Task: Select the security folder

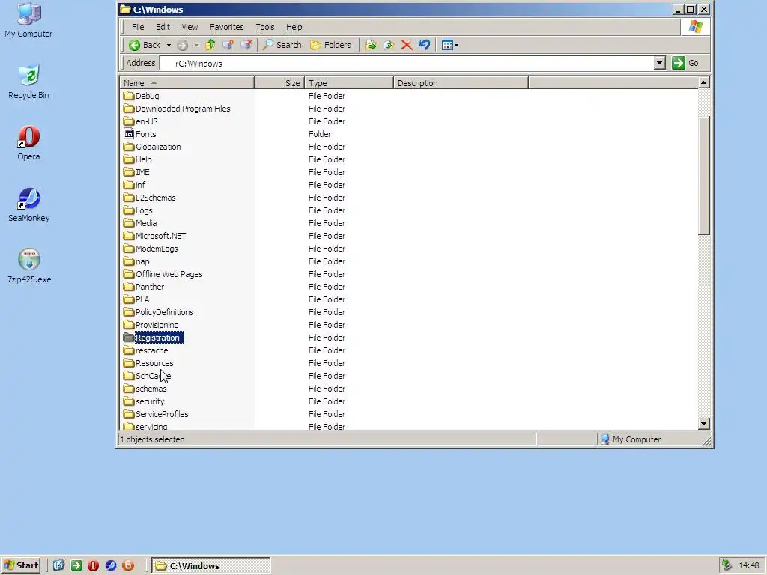Action: coord(145,401)
